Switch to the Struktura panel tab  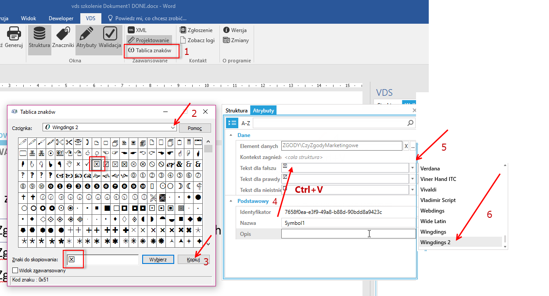(237, 111)
